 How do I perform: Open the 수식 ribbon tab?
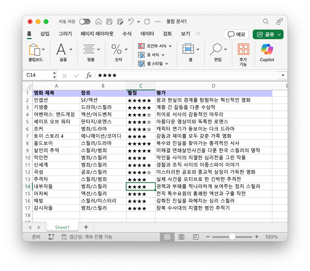pyautogui.click(x=127, y=34)
